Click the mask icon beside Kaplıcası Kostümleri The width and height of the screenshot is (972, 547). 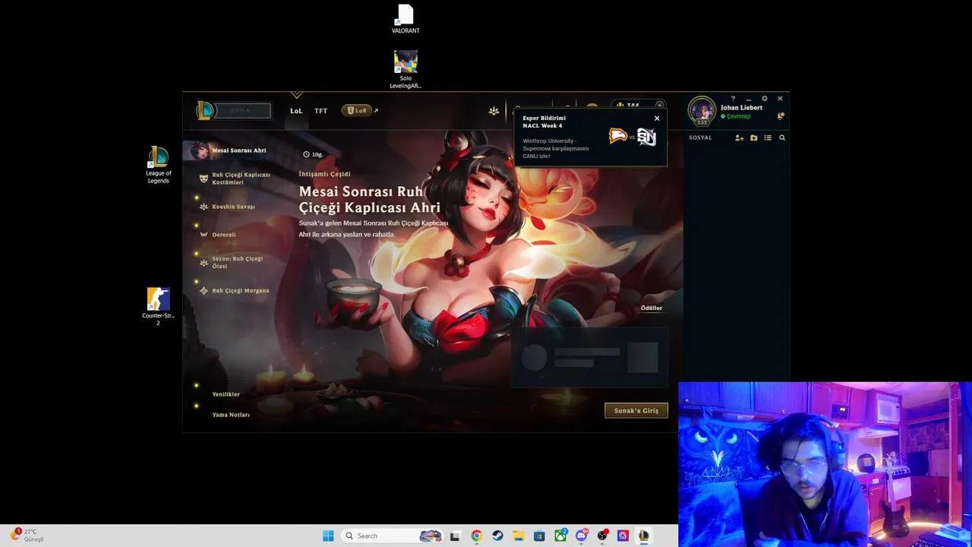[x=204, y=179]
